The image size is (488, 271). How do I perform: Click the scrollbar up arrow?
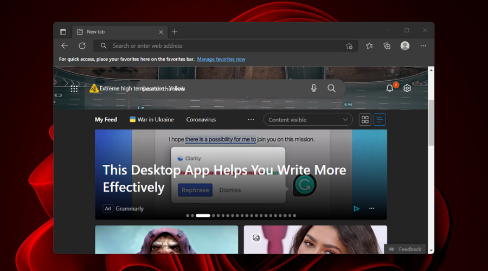coord(431,70)
